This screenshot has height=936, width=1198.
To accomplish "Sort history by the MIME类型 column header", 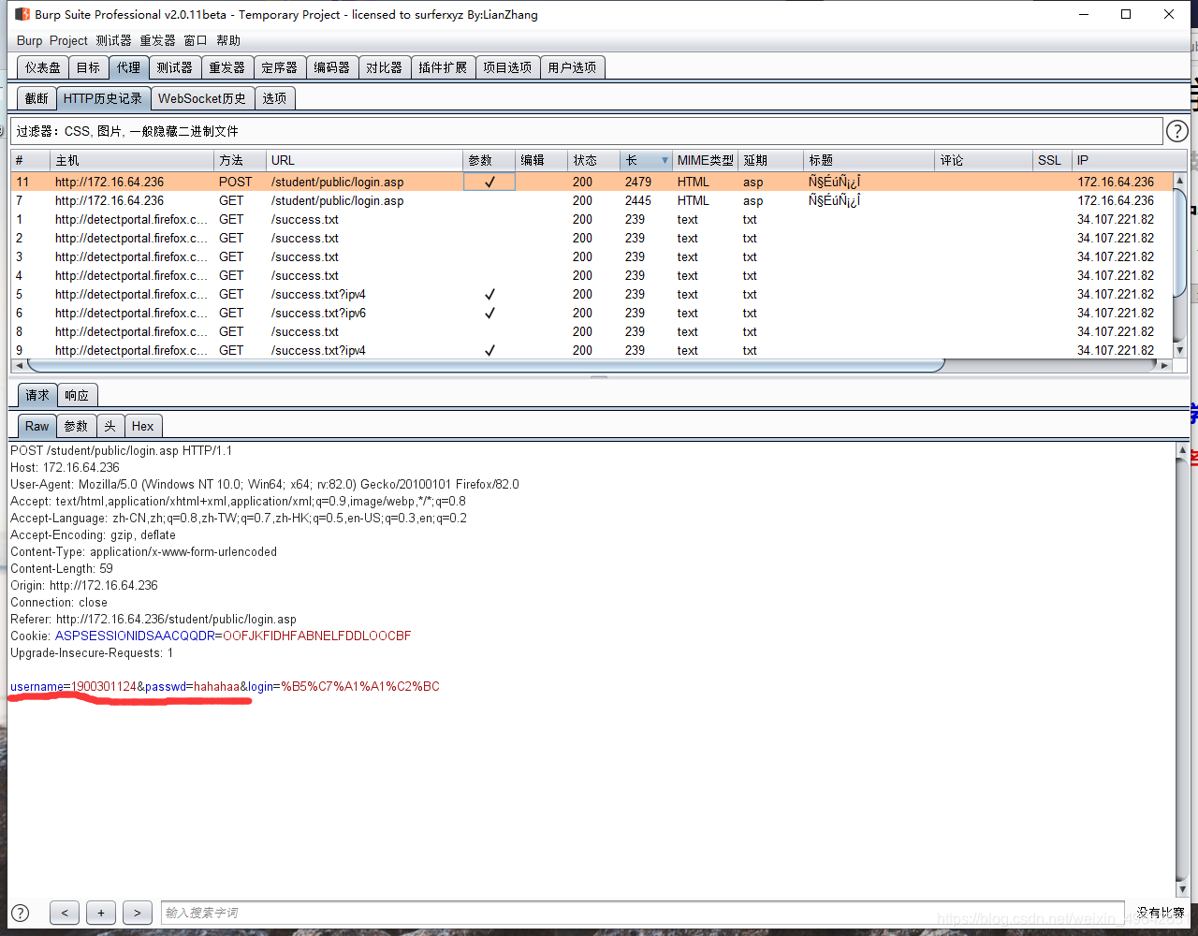I will [706, 160].
